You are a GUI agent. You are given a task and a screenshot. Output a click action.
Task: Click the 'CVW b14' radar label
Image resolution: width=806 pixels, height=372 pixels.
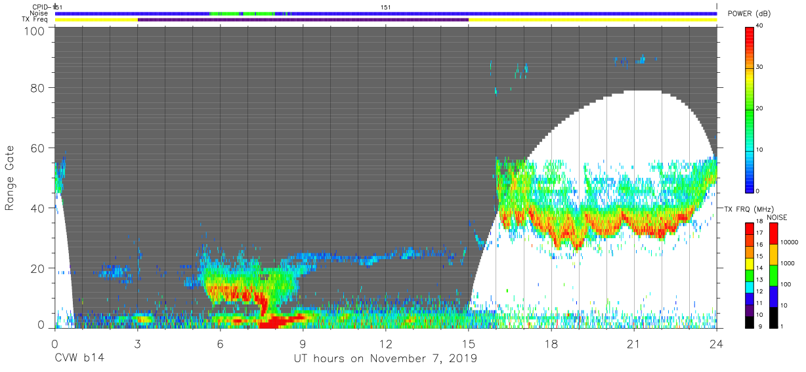tap(78, 359)
